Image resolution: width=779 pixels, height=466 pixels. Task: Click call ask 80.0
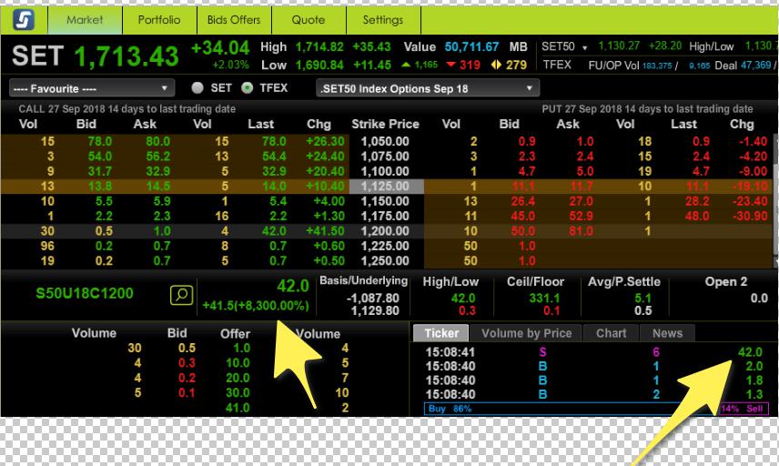tap(158, 142)
